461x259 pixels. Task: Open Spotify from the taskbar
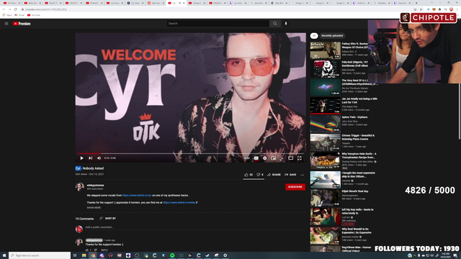(172, 255)
